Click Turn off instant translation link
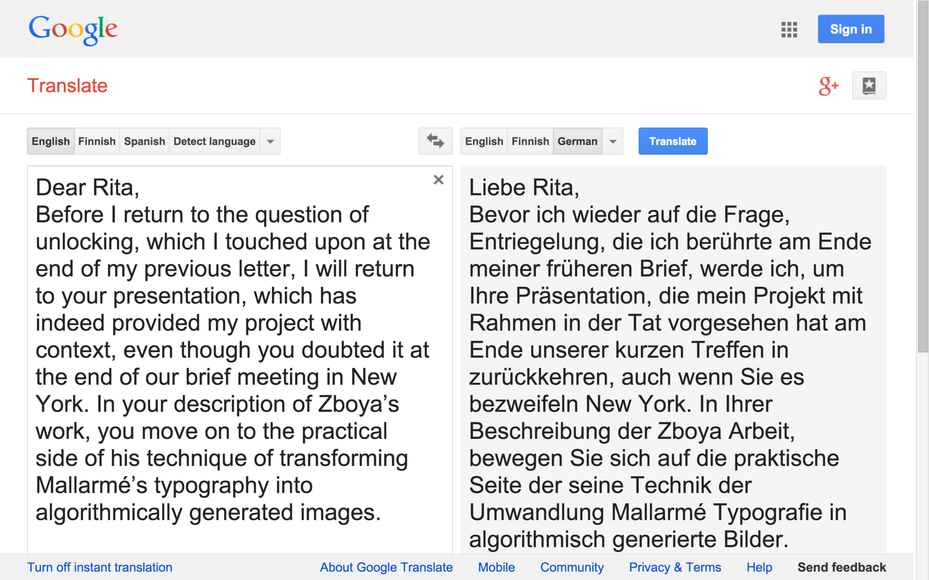 pos(100,567)
